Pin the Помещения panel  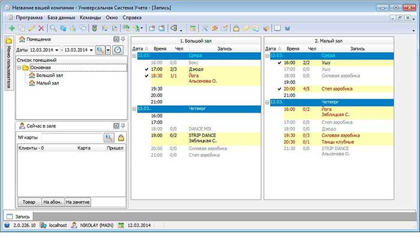pyautogui.click(x=123, y=39)
